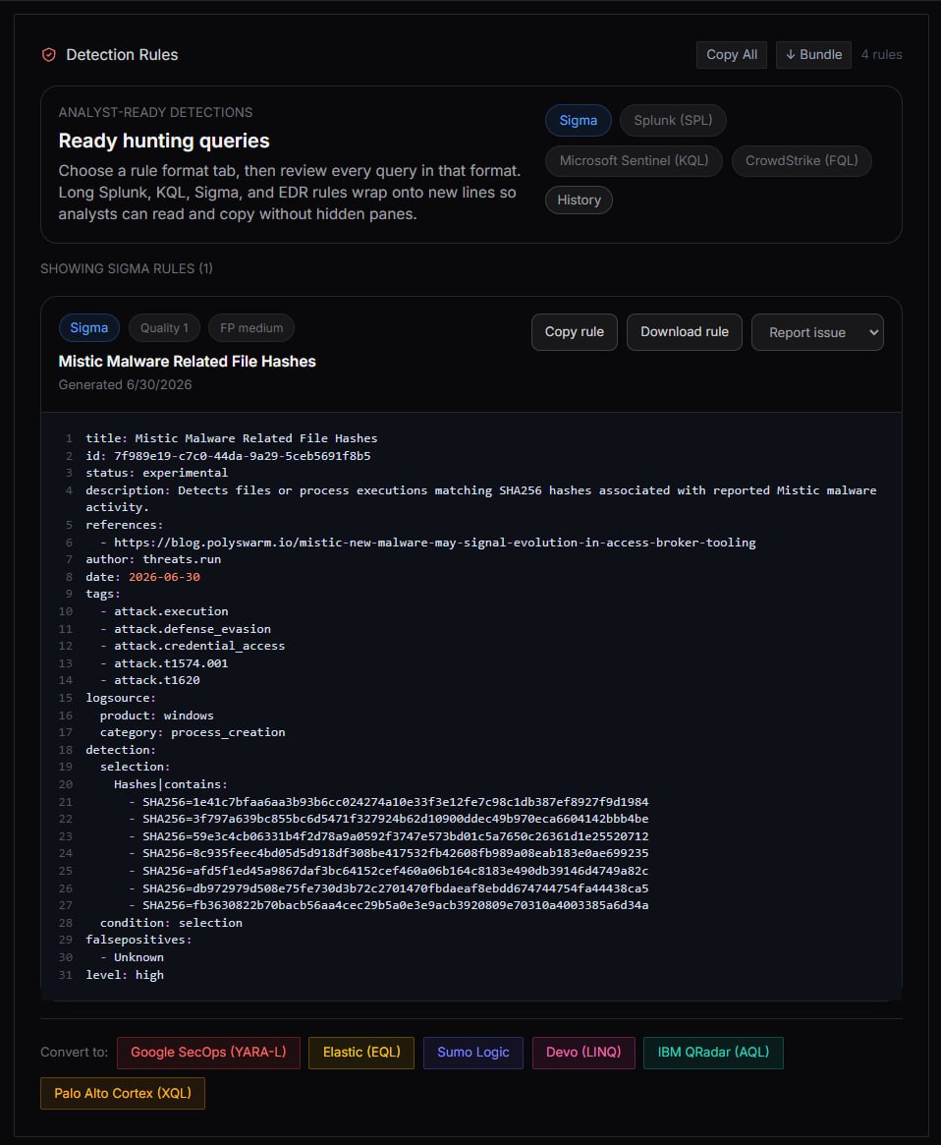Click the SHA256=fb363082 hash line

click(388, 905)
